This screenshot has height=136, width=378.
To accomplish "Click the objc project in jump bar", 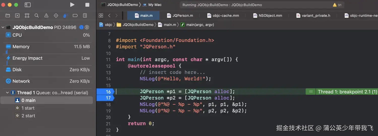I will [106, 25].
